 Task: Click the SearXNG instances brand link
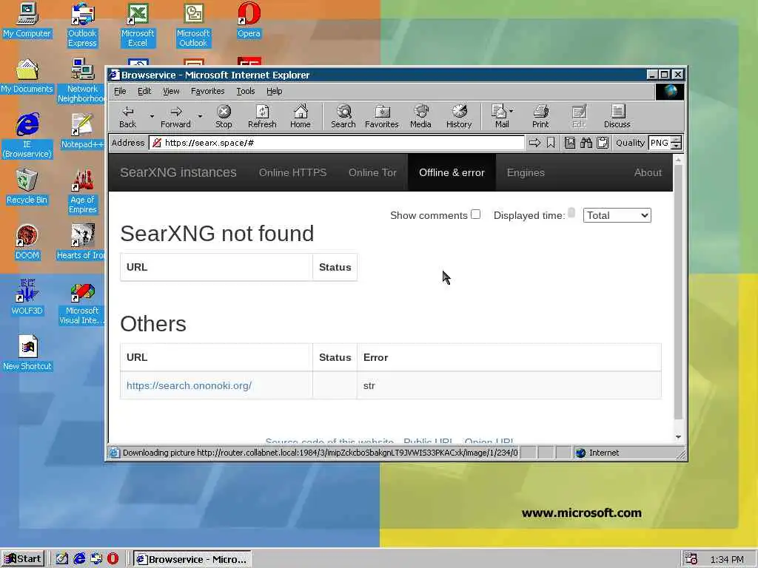click(x=178, y=173)
